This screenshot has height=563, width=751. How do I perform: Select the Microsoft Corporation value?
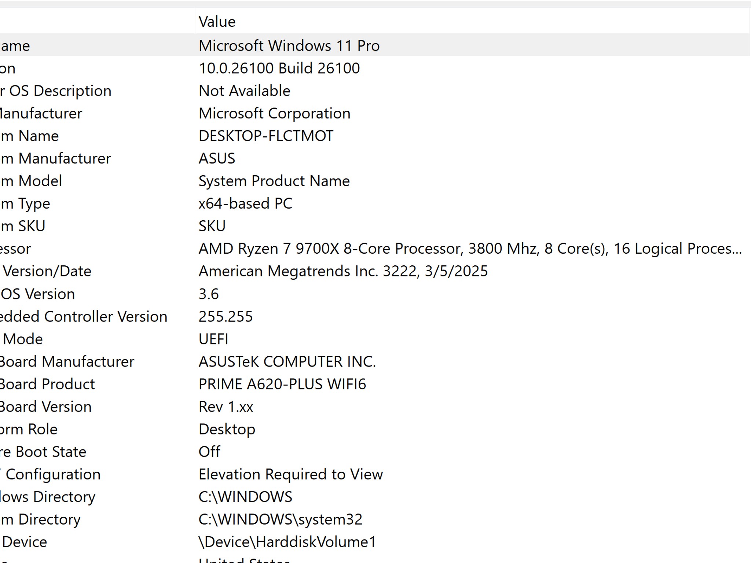click(x=274, y=113)
